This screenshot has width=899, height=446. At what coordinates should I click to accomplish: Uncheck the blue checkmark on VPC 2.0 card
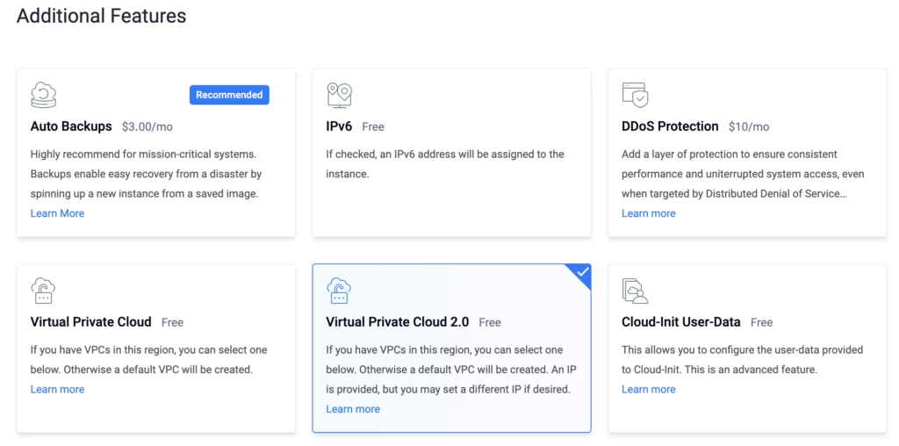pyautogui.click(x=581, y=274)
